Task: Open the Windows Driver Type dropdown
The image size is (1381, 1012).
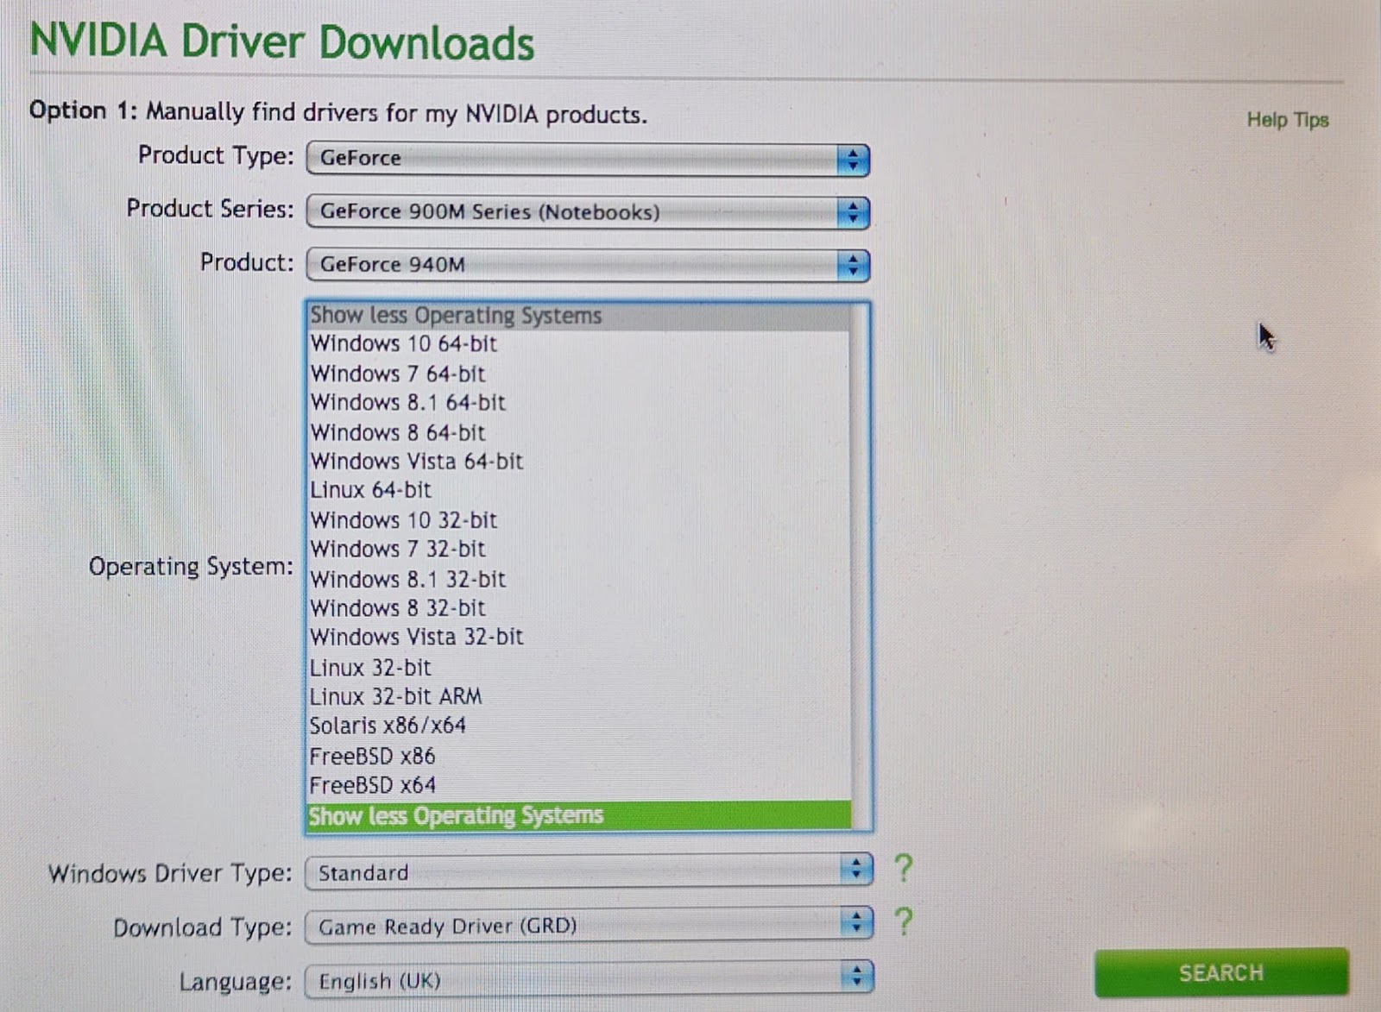Action: [x=590, y=872]
